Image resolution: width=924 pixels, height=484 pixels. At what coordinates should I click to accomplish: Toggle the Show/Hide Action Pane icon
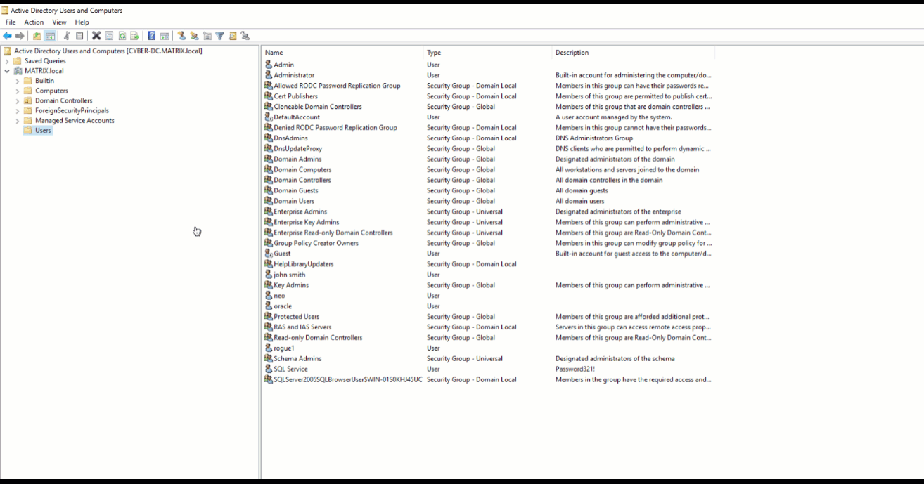[165, 36]
